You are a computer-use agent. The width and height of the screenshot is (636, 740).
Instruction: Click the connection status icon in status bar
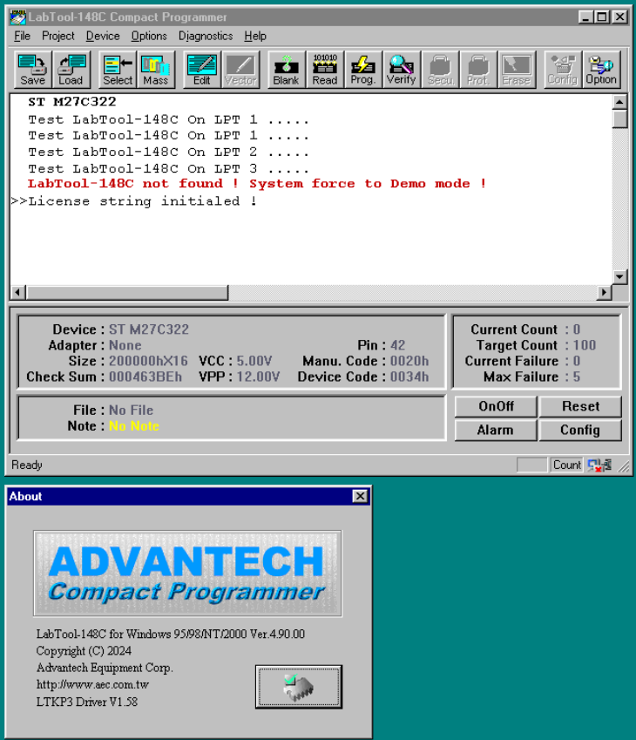599,465
